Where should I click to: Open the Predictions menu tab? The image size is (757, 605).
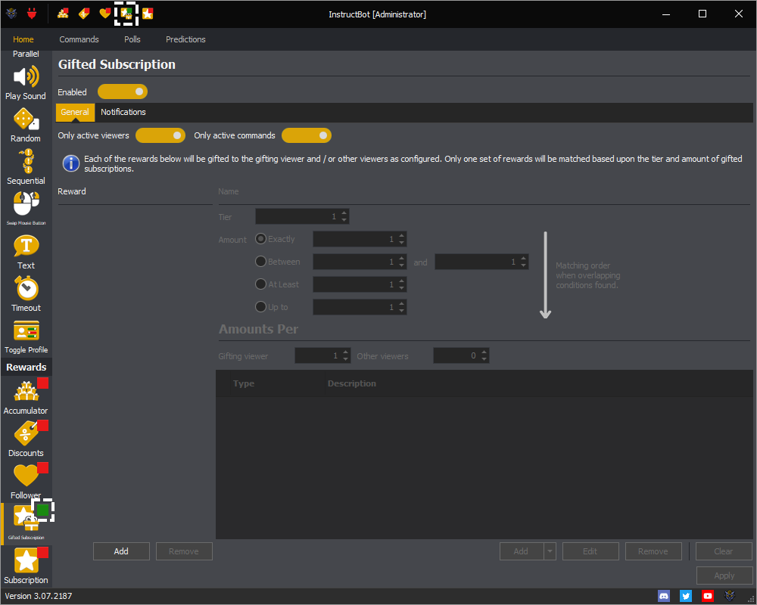pyautogui.click(x=186, y=39)
